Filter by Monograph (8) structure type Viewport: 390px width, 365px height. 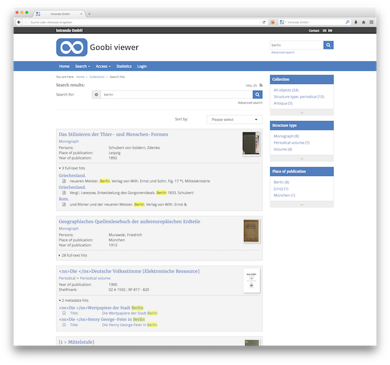tap(287, 136)
